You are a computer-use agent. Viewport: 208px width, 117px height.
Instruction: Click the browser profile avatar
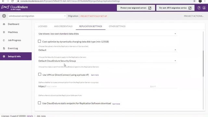pyautogui.click(x=200, y=1)
